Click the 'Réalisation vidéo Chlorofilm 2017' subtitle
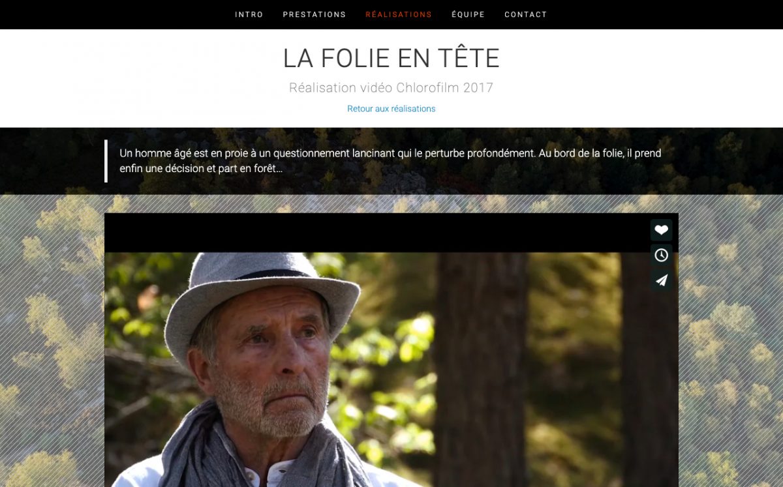Viewport: 783px width, 487px height. tap(391, 87)
